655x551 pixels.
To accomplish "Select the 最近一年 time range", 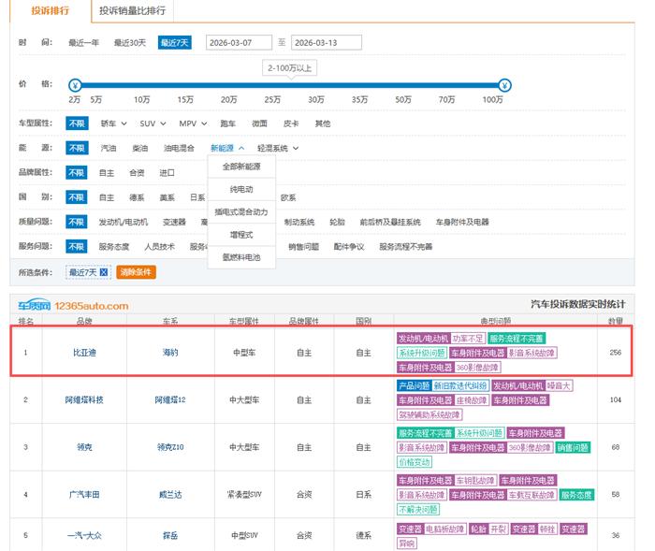I will coord(84,43).
